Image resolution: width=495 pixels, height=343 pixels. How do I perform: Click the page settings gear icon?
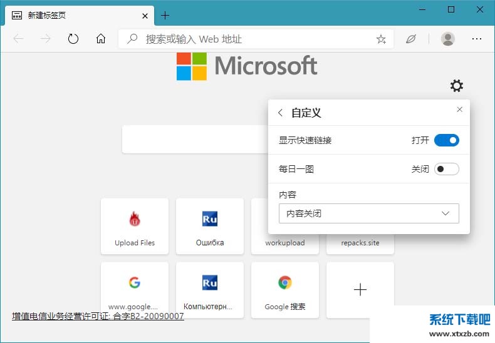(x=457, y=86)
